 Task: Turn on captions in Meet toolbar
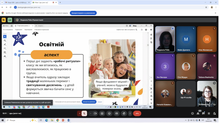click(x=117, y=114)
